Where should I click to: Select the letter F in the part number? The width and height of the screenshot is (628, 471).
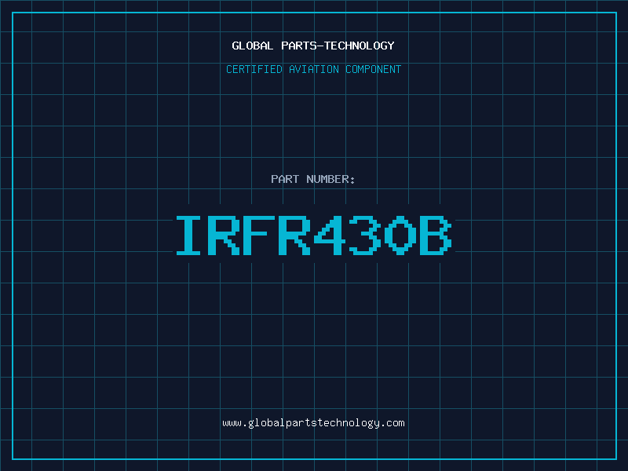point(260,235)
